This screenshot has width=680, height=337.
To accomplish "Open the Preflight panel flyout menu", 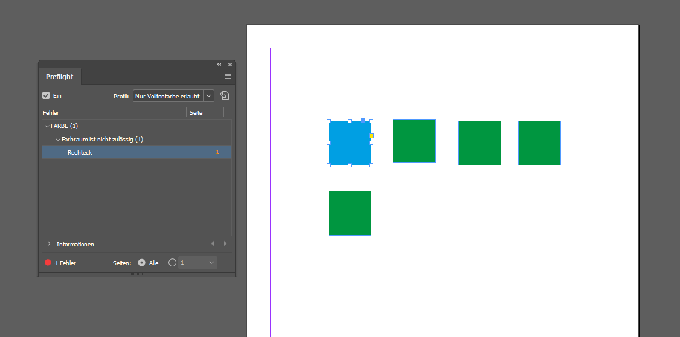I will click(228, 77).
